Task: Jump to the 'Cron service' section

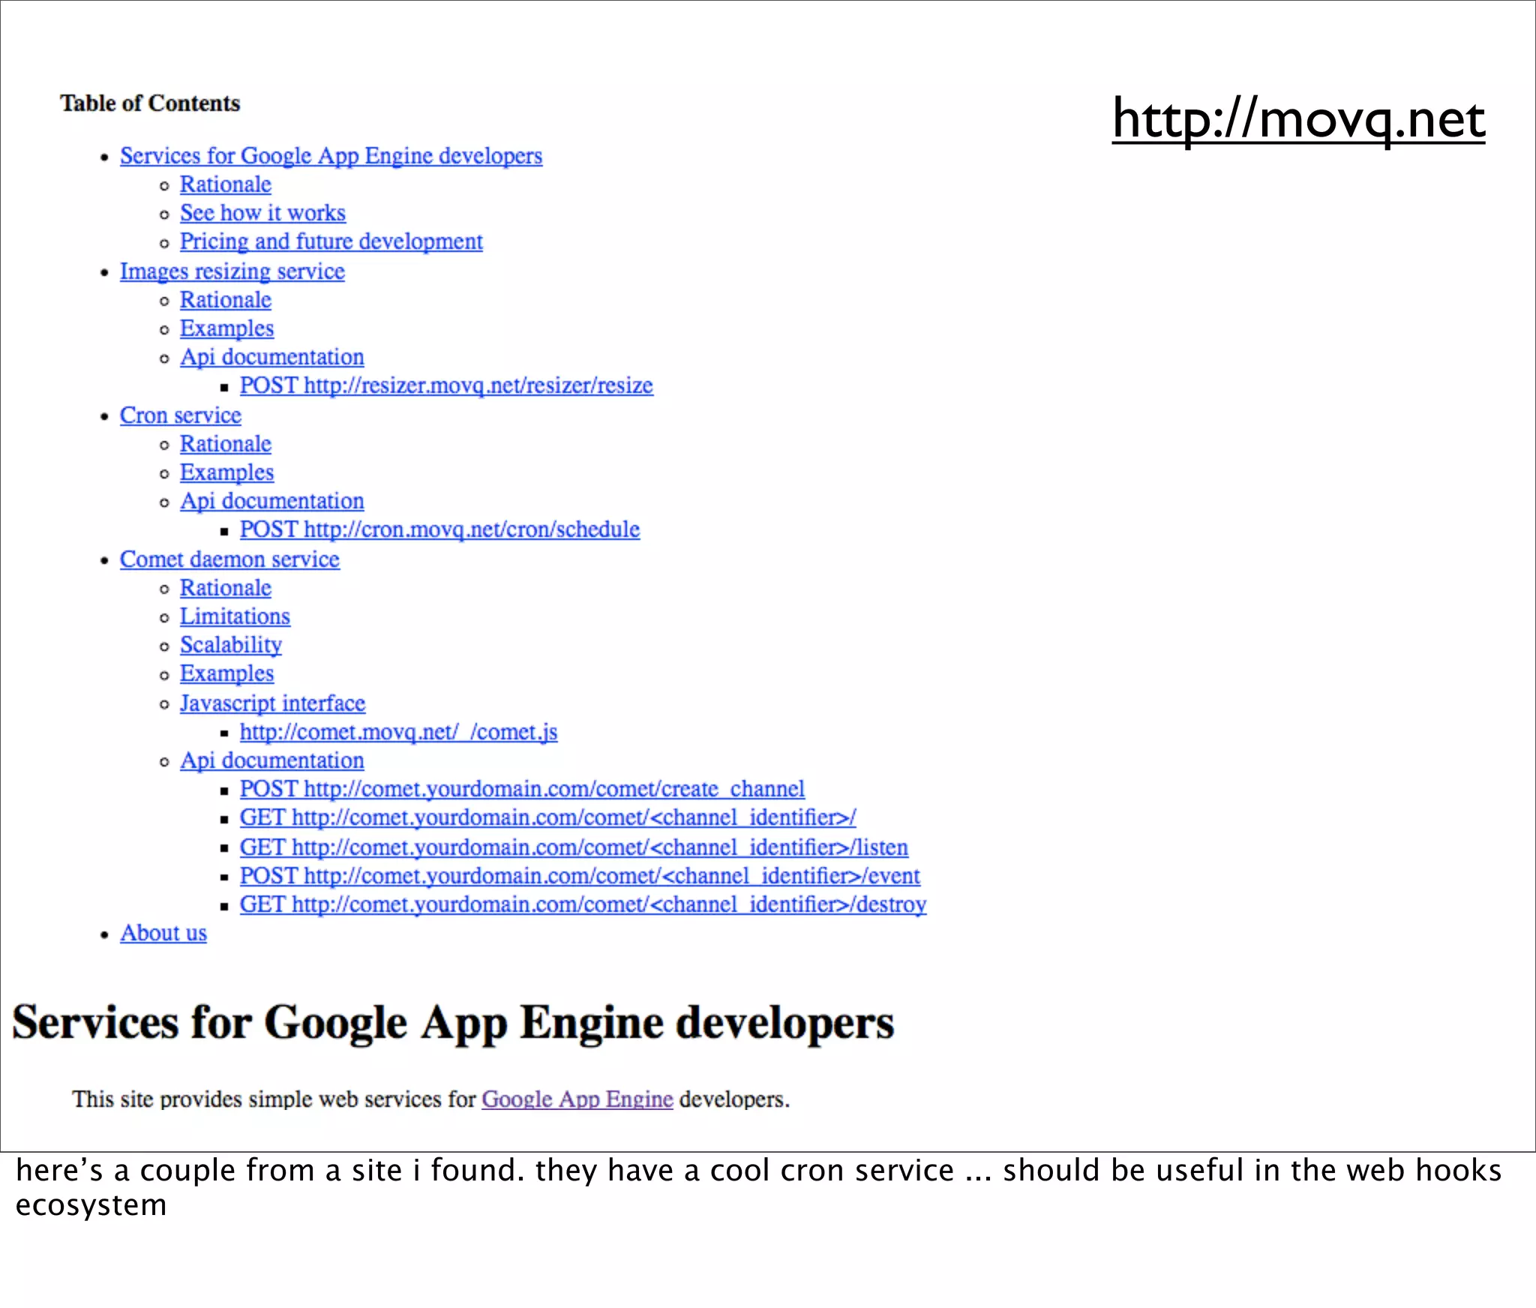Action: coord(180,415)
